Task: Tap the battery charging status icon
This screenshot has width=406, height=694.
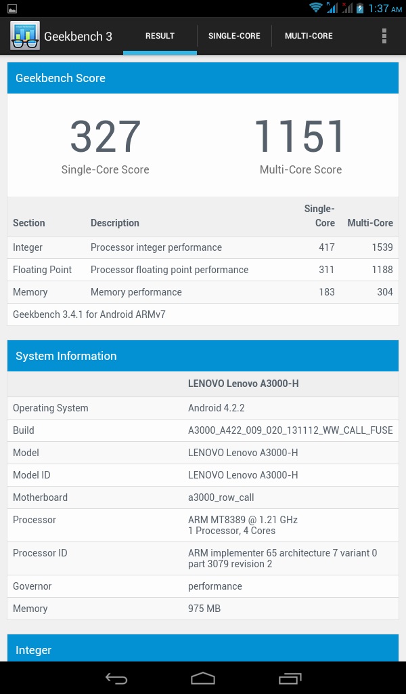Action: (360, 8)
